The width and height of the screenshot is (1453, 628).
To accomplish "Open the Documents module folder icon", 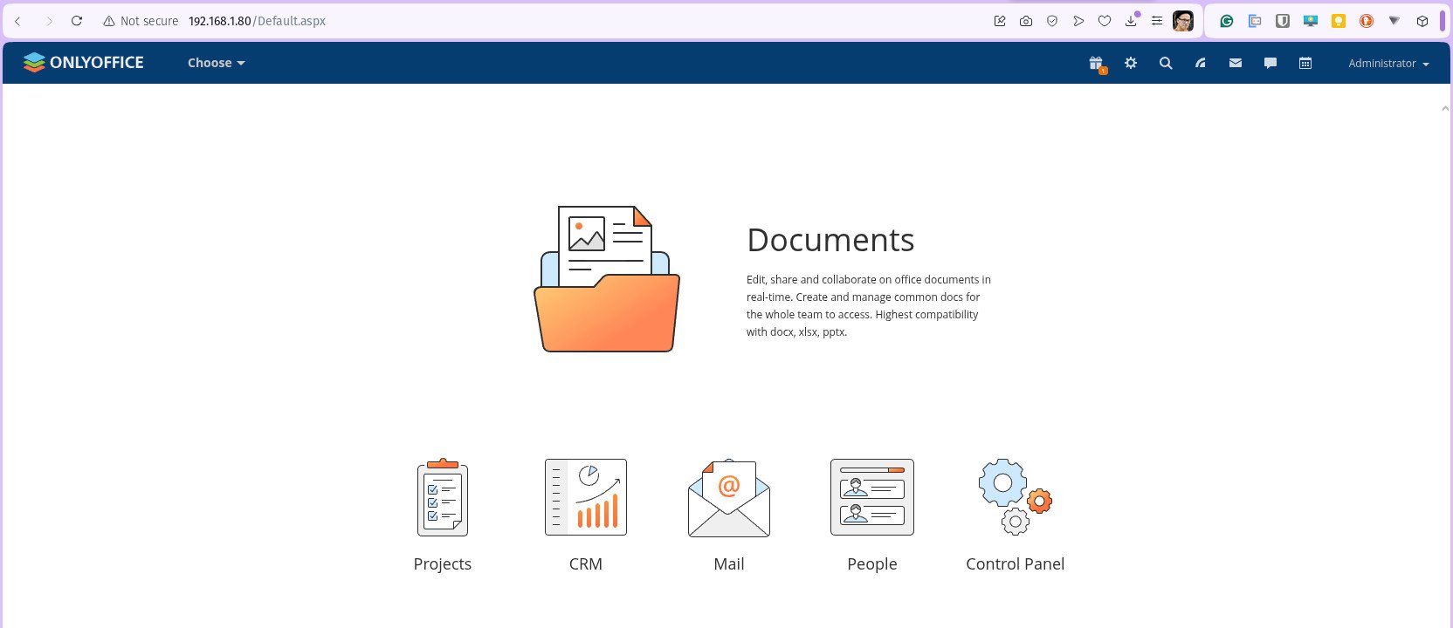I will coord(607,279).
